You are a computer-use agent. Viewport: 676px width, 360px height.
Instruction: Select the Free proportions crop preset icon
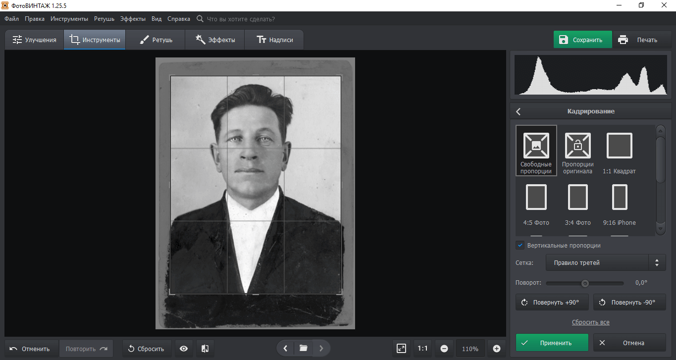(x=536, y=146)
